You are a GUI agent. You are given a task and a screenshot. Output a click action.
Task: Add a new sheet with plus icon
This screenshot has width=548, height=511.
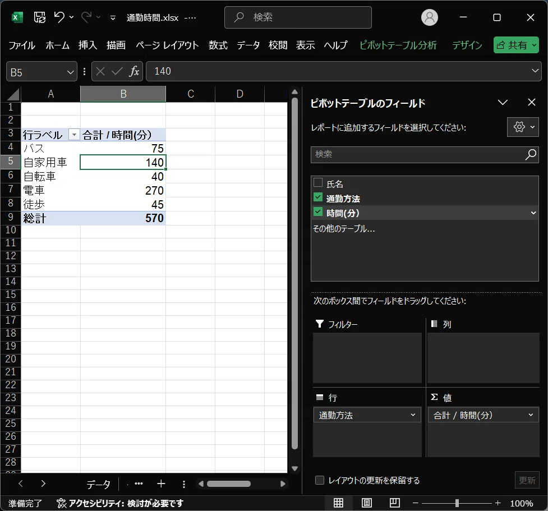pos(161,484)
